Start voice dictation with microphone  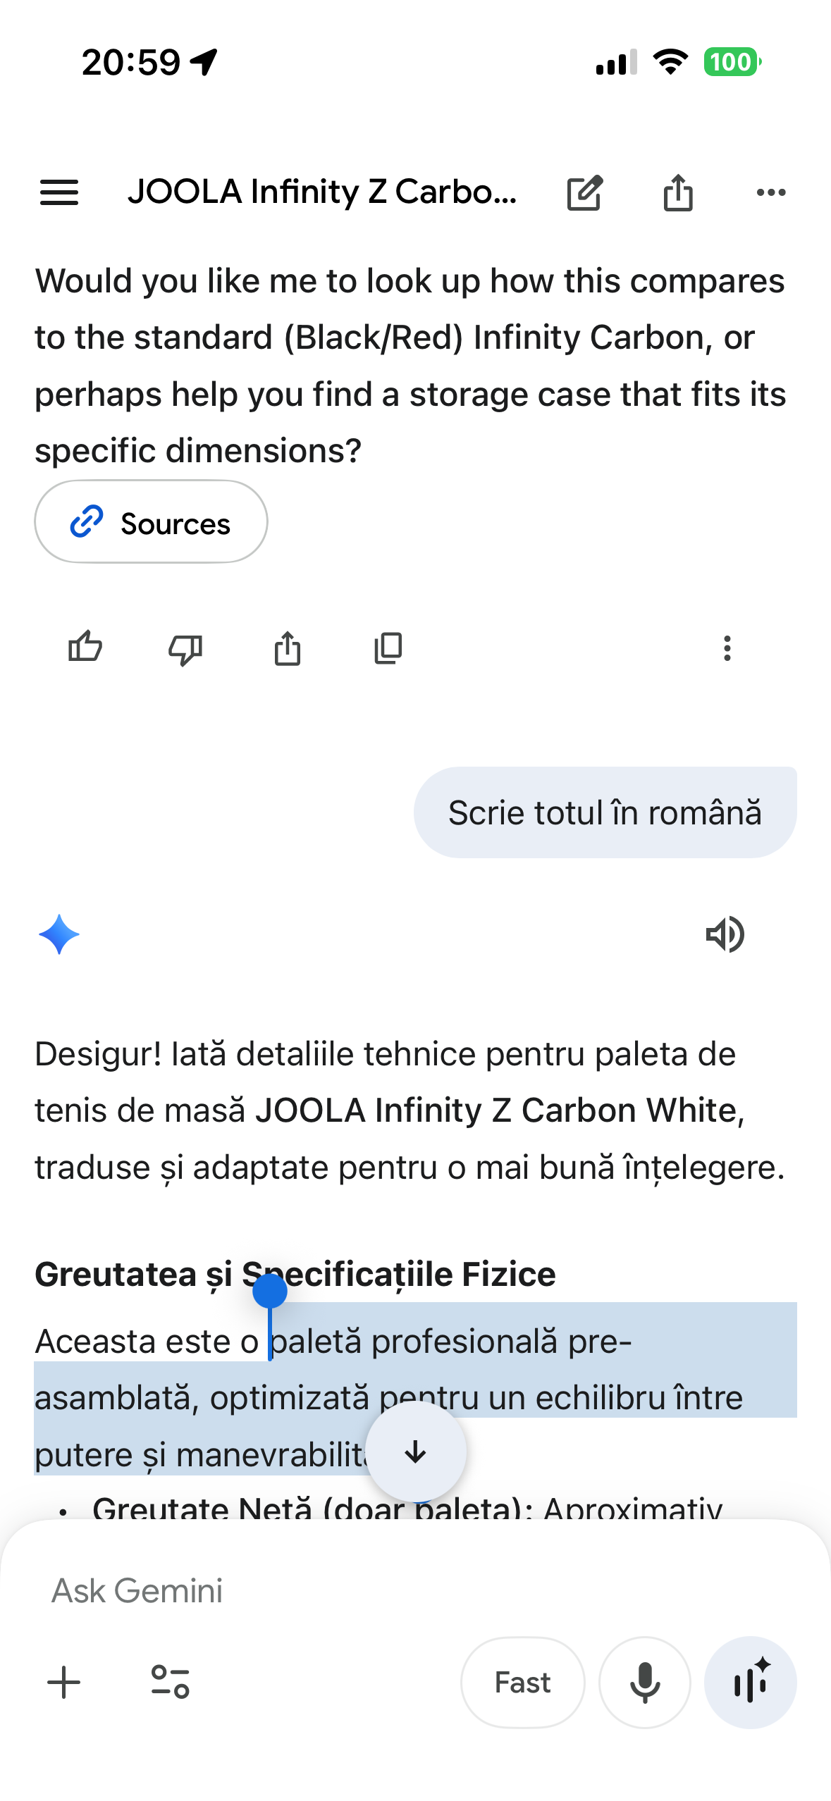click(x=644, y=1682)
